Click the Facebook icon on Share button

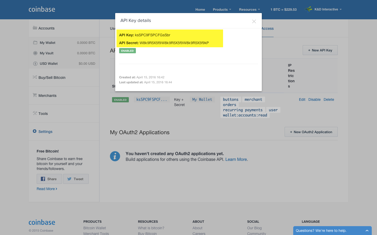43,179
